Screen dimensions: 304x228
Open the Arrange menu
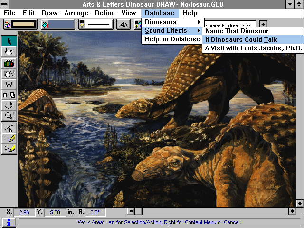point(76,13)
